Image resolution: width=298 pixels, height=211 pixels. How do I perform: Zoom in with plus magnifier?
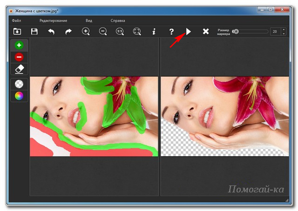(x=86, y=31)
